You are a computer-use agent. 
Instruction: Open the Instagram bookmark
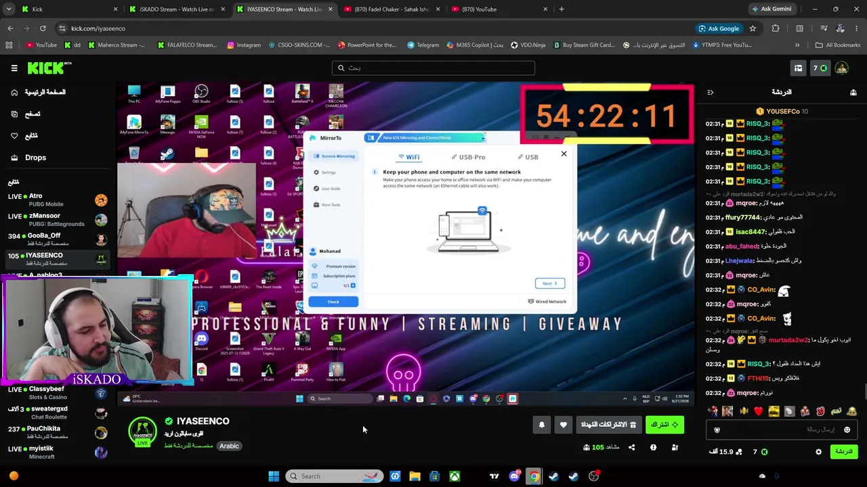coord(244,45)
